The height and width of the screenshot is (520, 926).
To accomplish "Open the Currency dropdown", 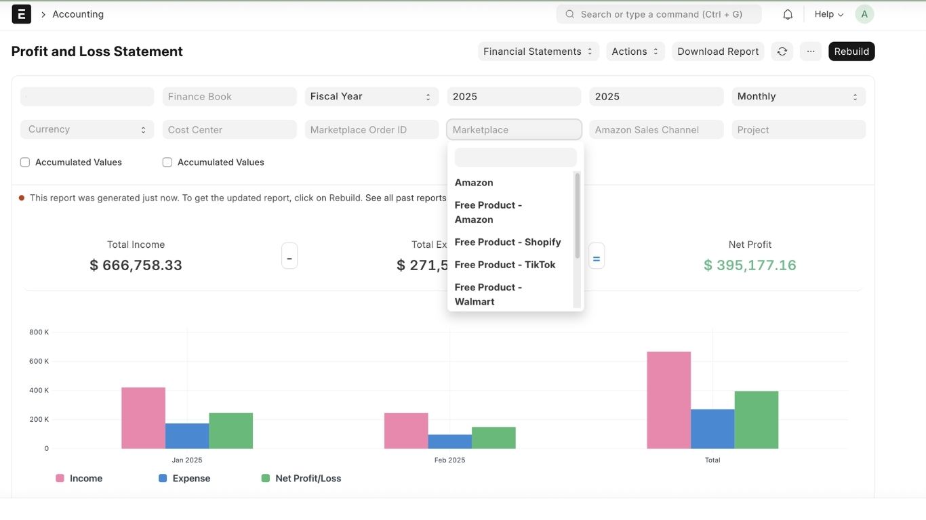I will 86,129.
